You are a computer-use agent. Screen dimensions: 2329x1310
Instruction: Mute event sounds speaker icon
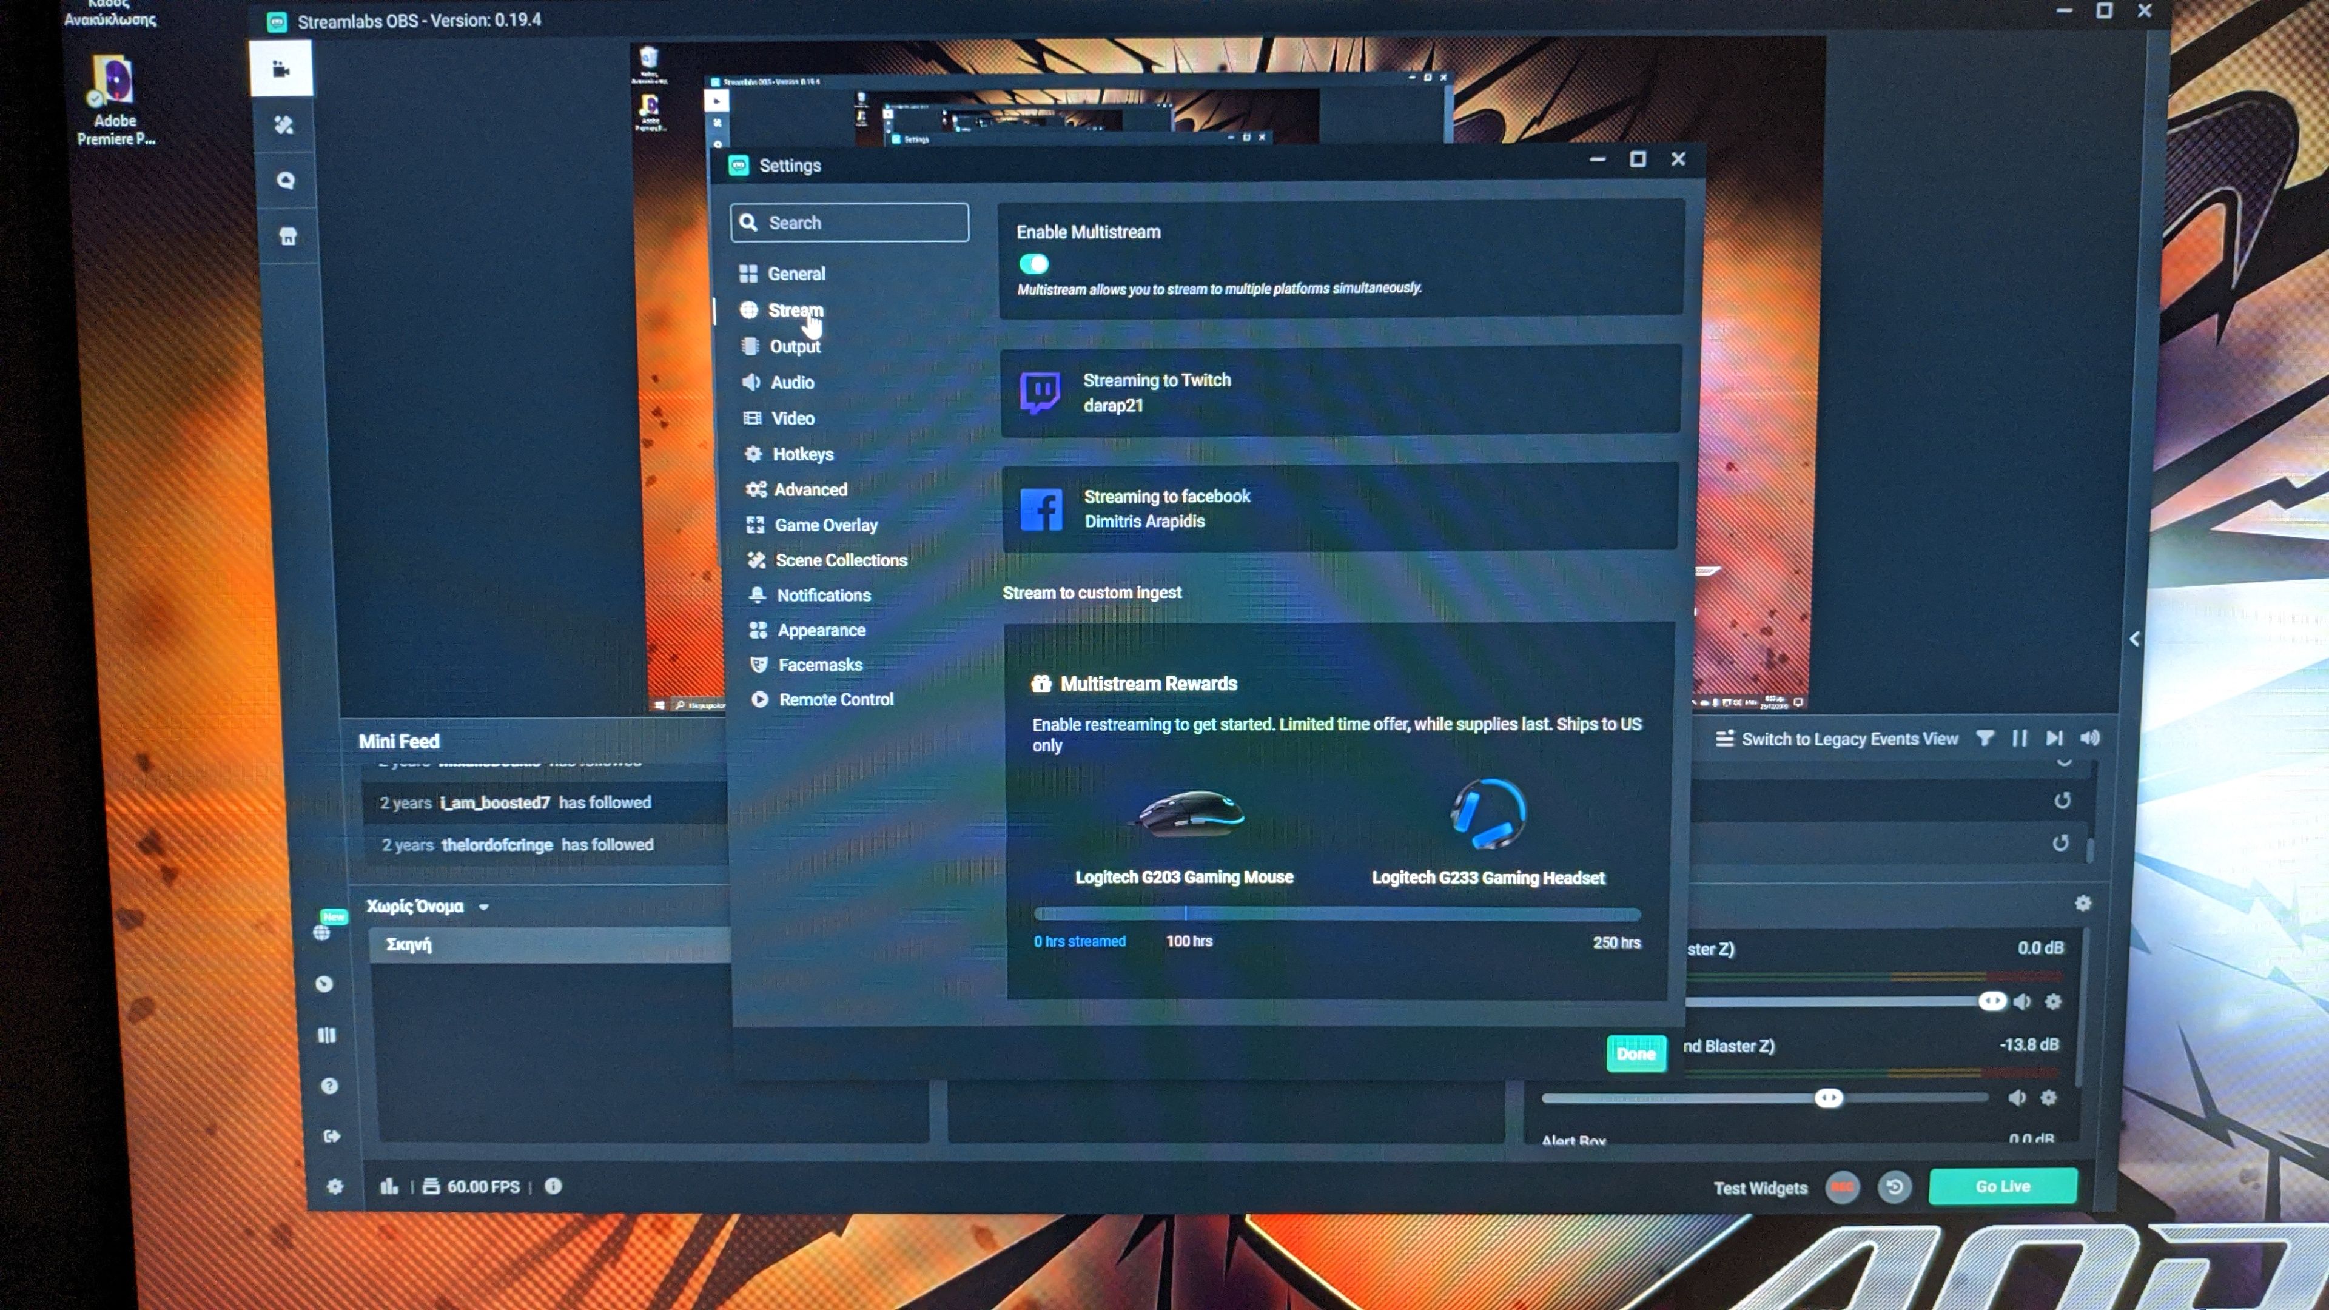[2090, 739]
